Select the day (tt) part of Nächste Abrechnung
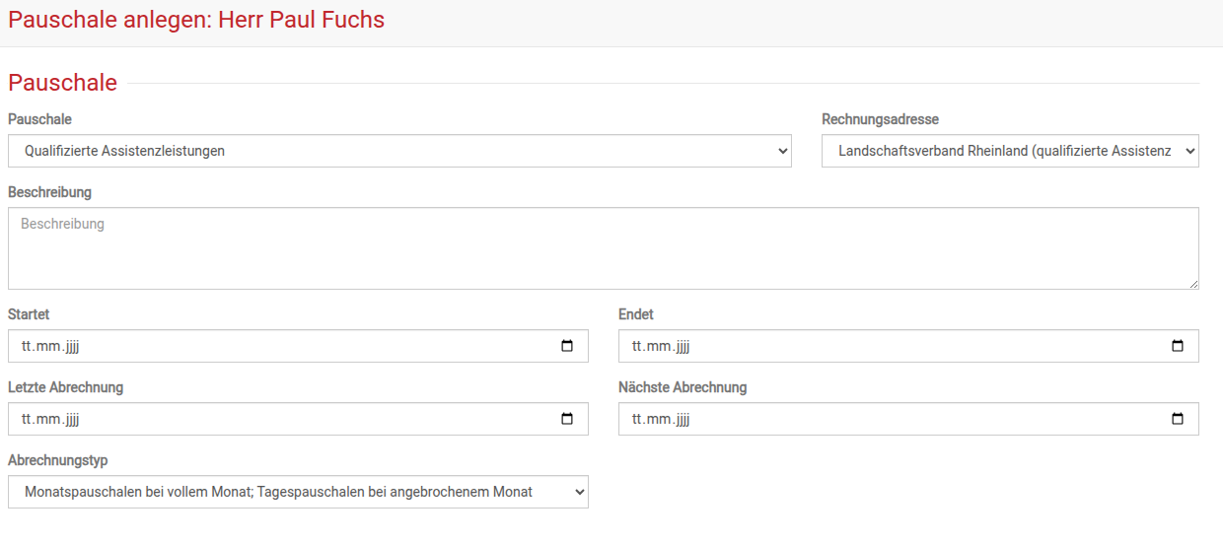This screenshot has width=1223, height=543. click(x=638, y=420)
